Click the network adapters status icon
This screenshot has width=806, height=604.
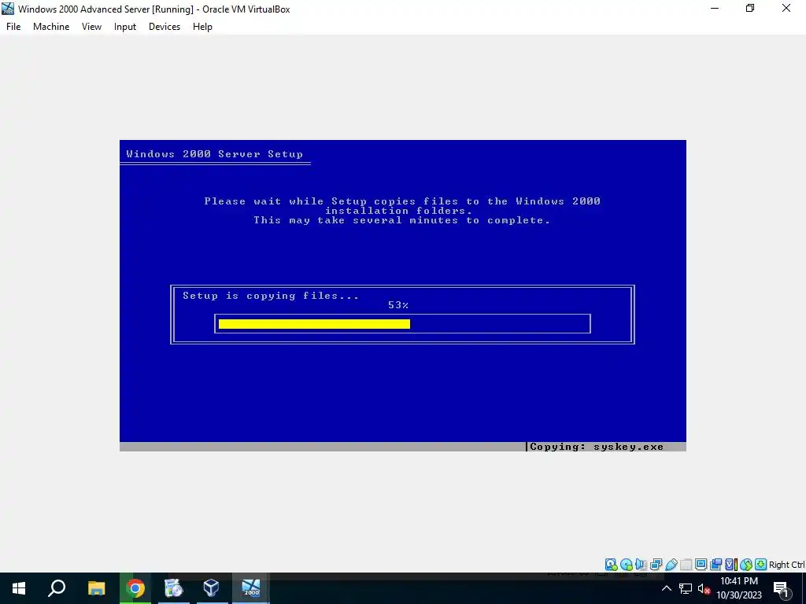[x=656, y=565]
